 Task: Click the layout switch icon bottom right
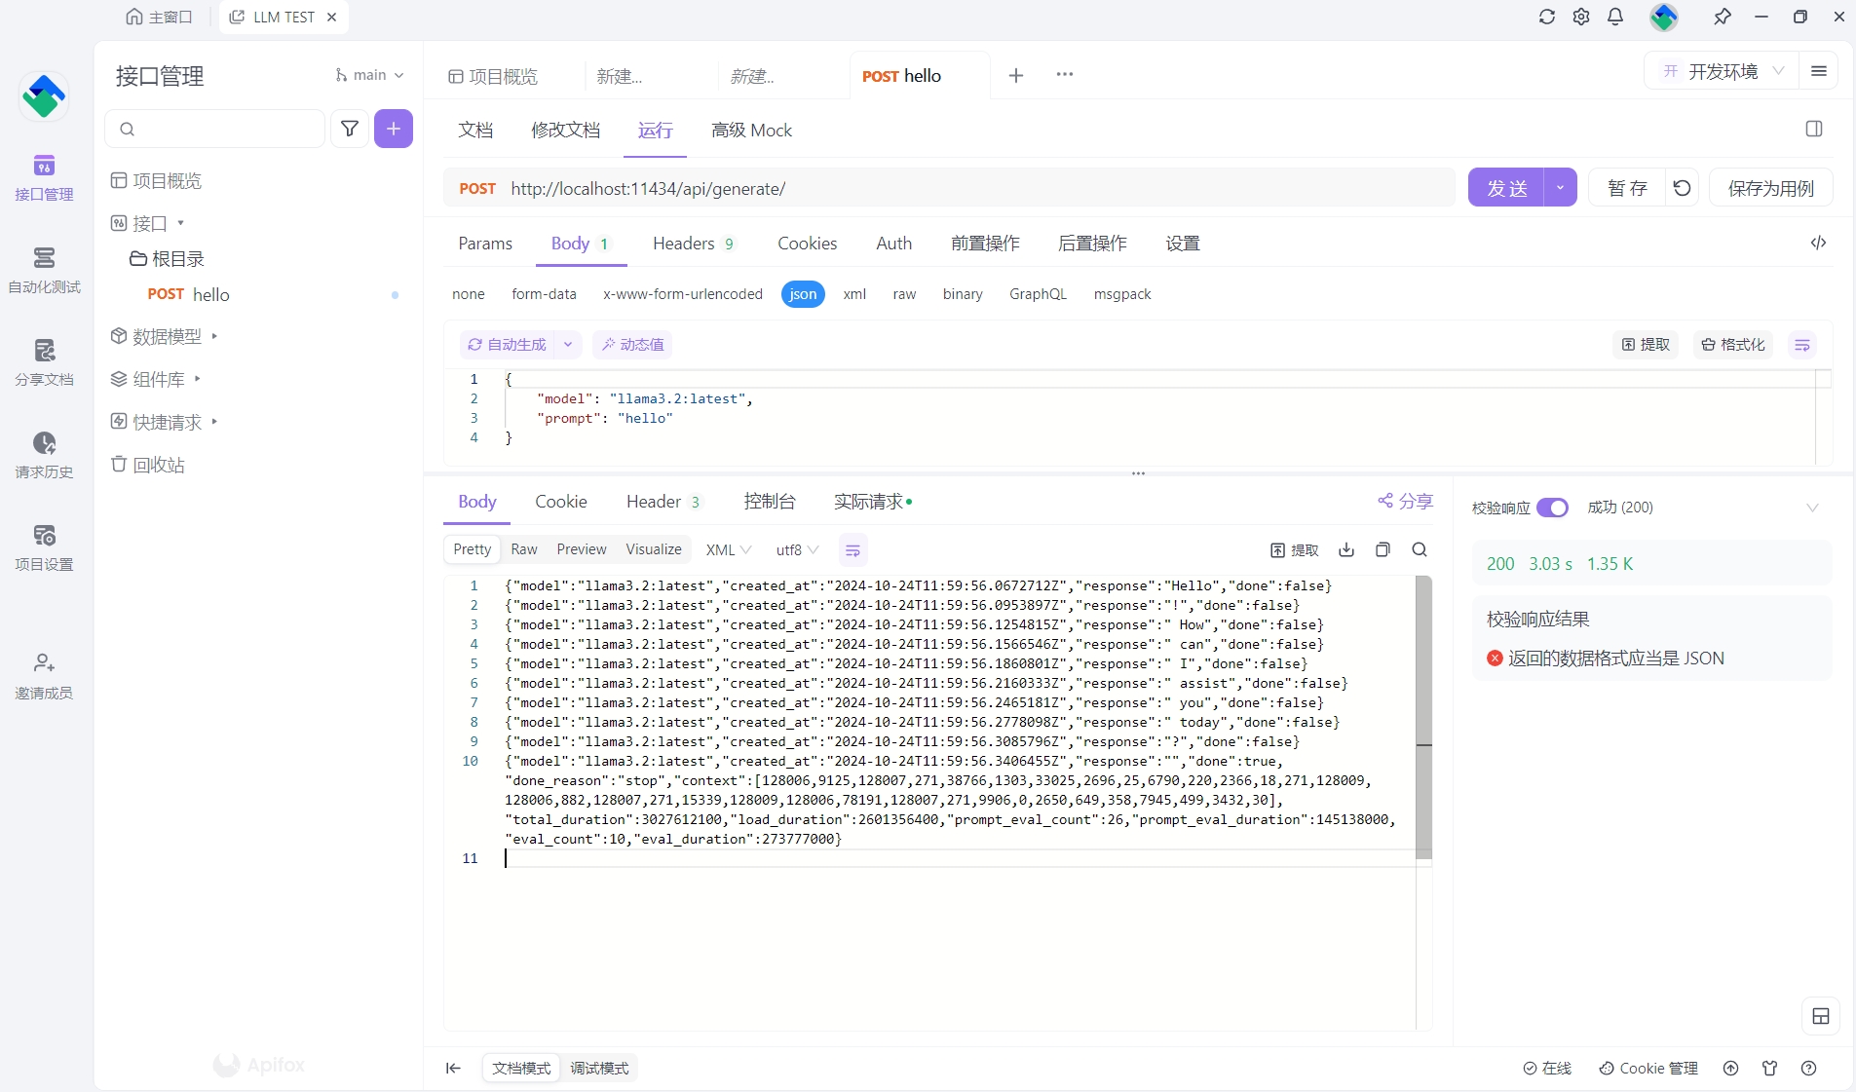pos(1821,1017)
